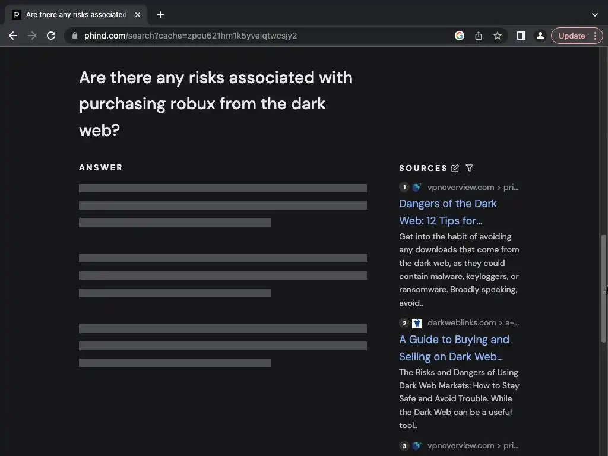The image size is (608, 456).
Task: Open the Google account icon in address bar
Action: 460,36
